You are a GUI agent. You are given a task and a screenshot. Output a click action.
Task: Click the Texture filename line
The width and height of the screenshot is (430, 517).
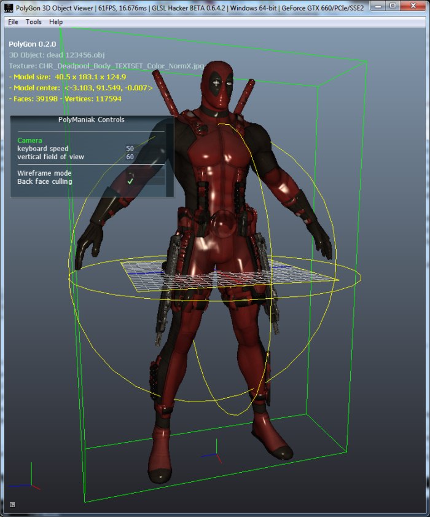click(106, 66)
